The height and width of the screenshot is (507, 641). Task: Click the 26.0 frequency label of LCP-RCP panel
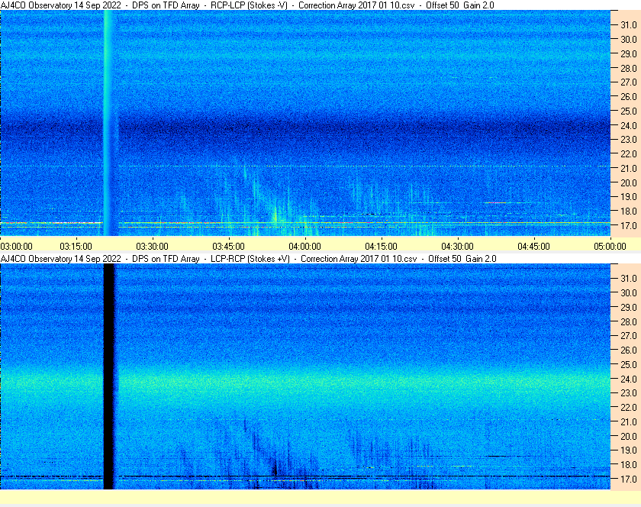point(629,350)
